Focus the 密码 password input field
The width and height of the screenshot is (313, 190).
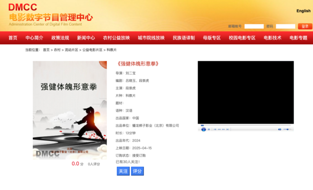(x=285, y=27)
